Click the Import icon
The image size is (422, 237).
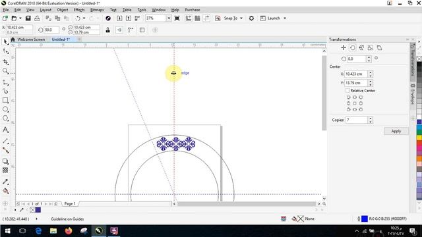tap(119, 18)
